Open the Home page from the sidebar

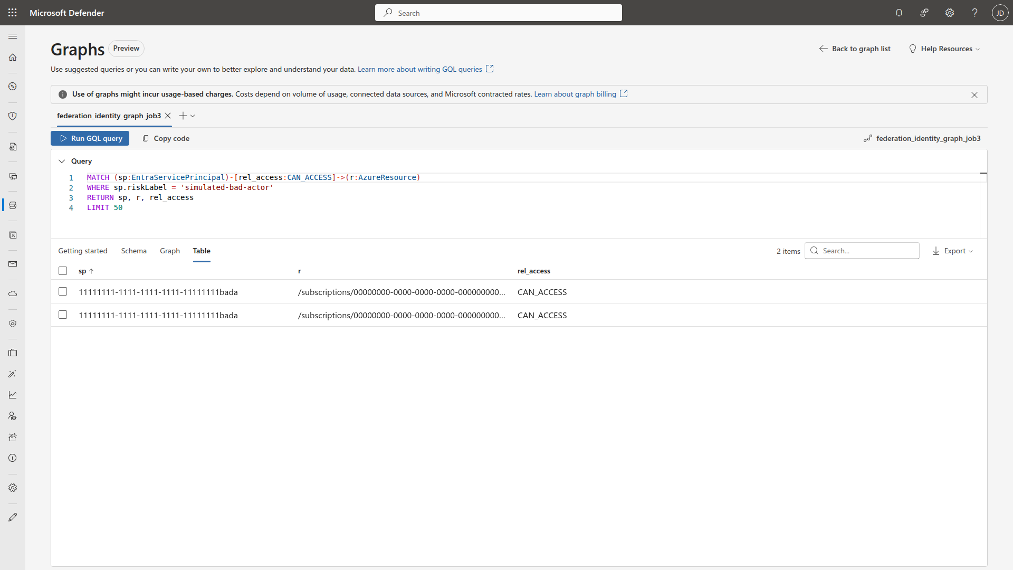[x=13, y=57]
